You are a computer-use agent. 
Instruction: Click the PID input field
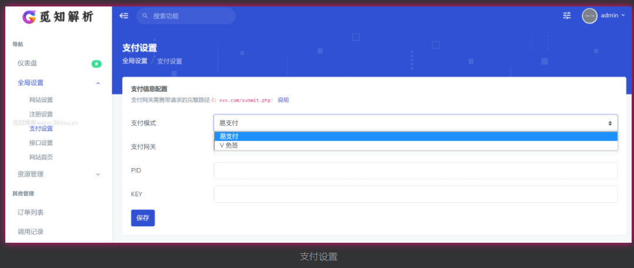415,170
